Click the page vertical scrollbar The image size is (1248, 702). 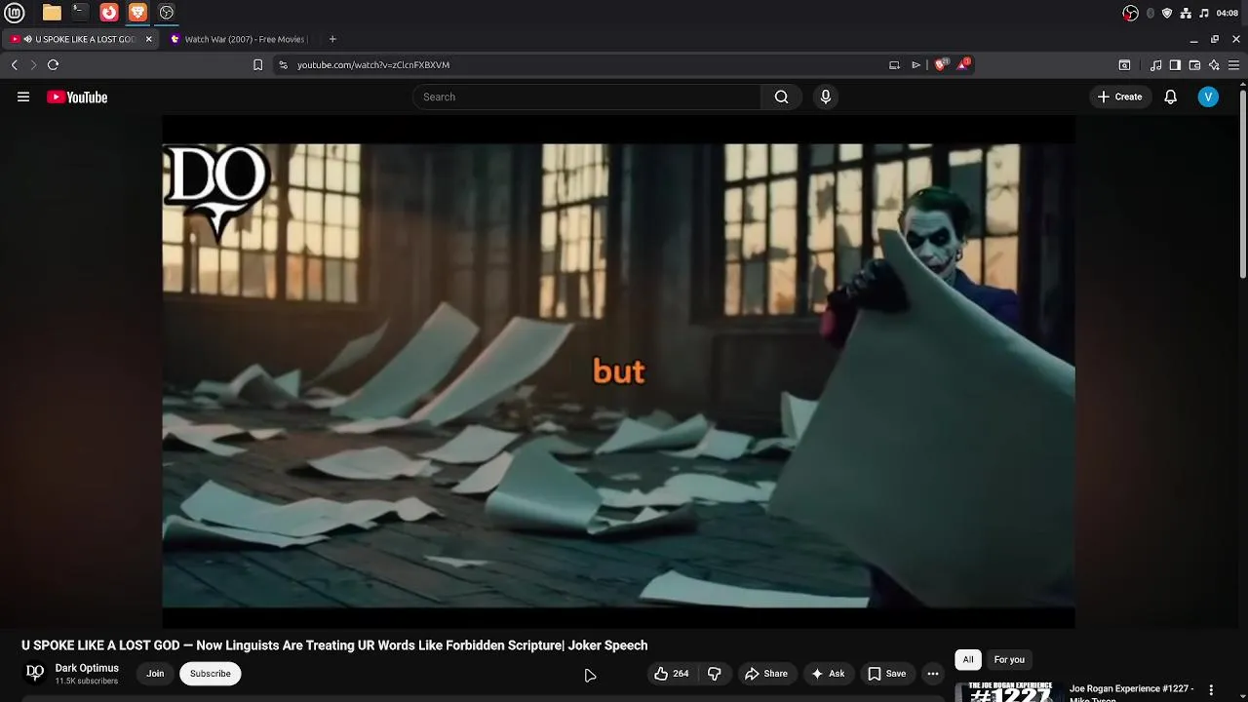(1242, 185)
